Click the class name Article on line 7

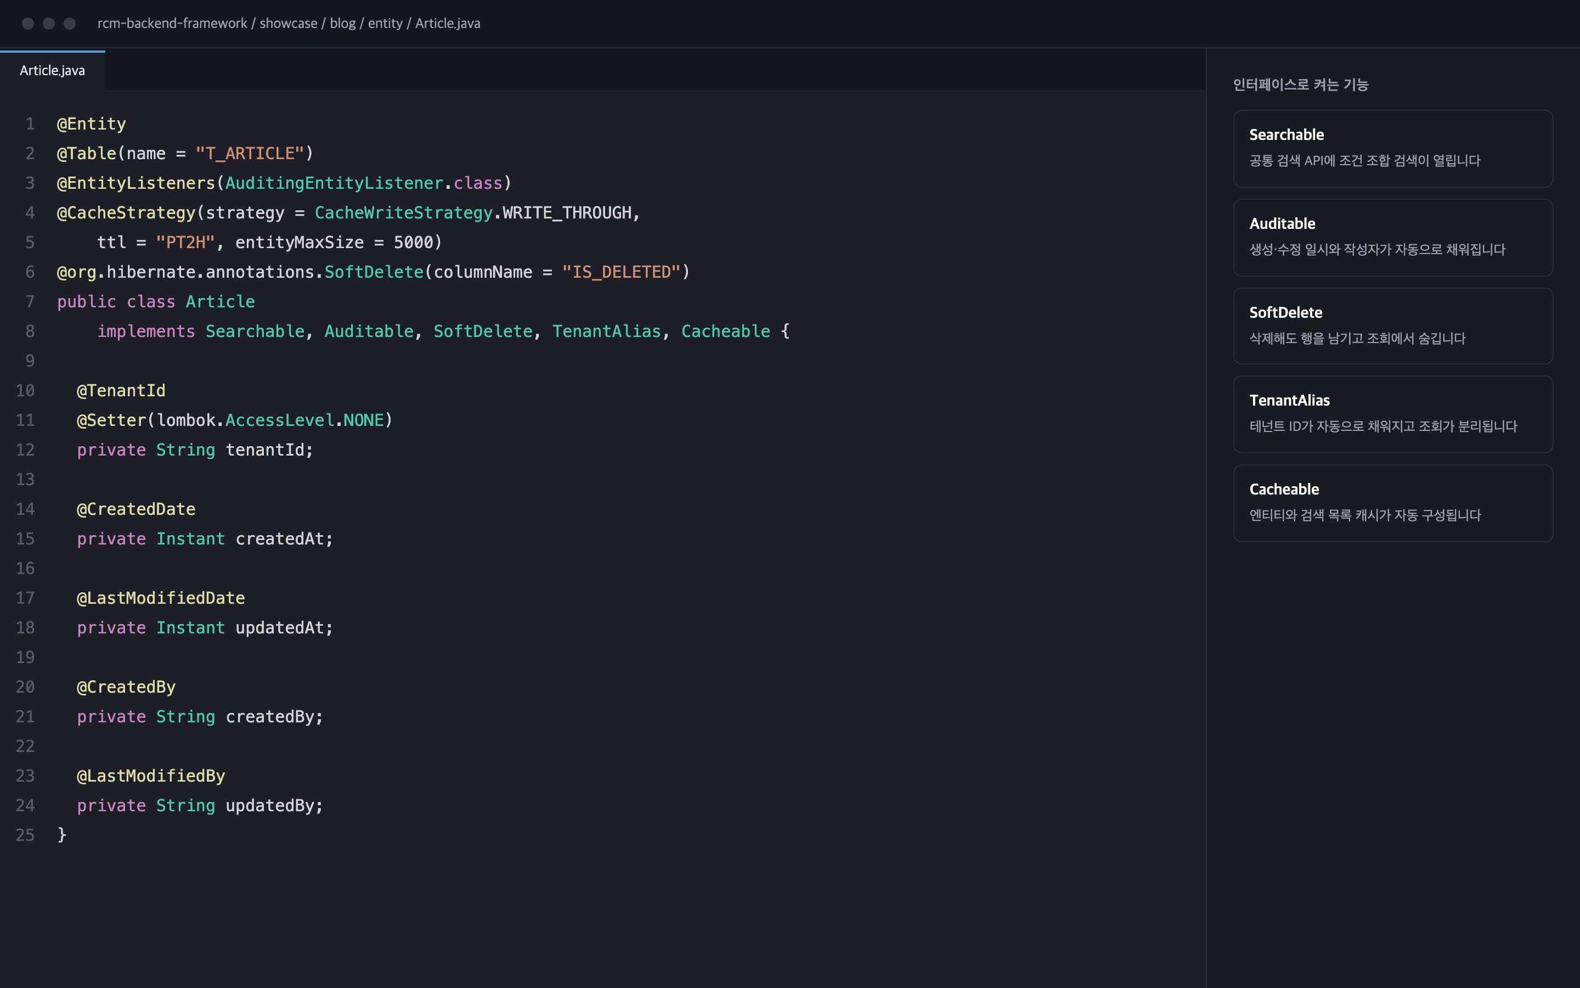pos(220,302)
